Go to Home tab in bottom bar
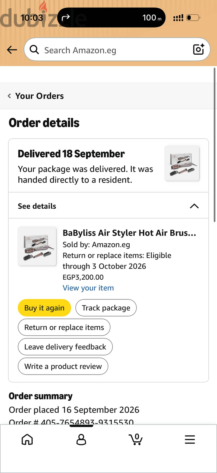Screen dimensions: 217x473 [x=27, y=439]
